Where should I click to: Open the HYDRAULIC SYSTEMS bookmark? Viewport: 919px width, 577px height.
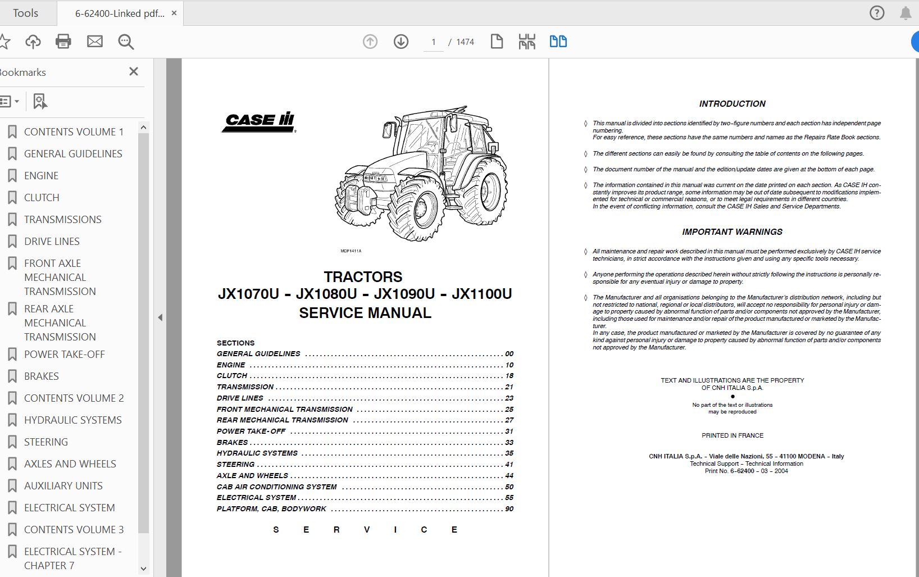[73, 420]
